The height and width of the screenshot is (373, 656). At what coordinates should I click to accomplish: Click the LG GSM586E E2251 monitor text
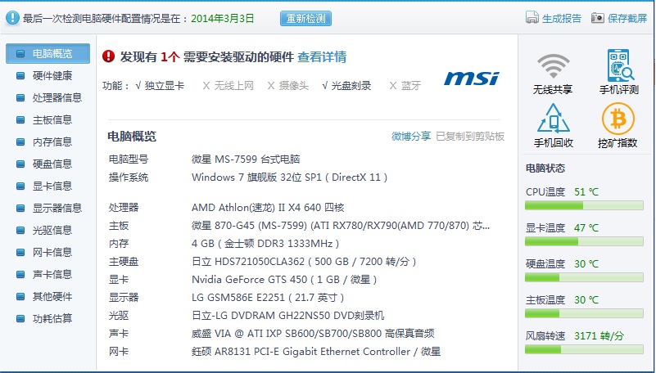(x=268, y=298)
